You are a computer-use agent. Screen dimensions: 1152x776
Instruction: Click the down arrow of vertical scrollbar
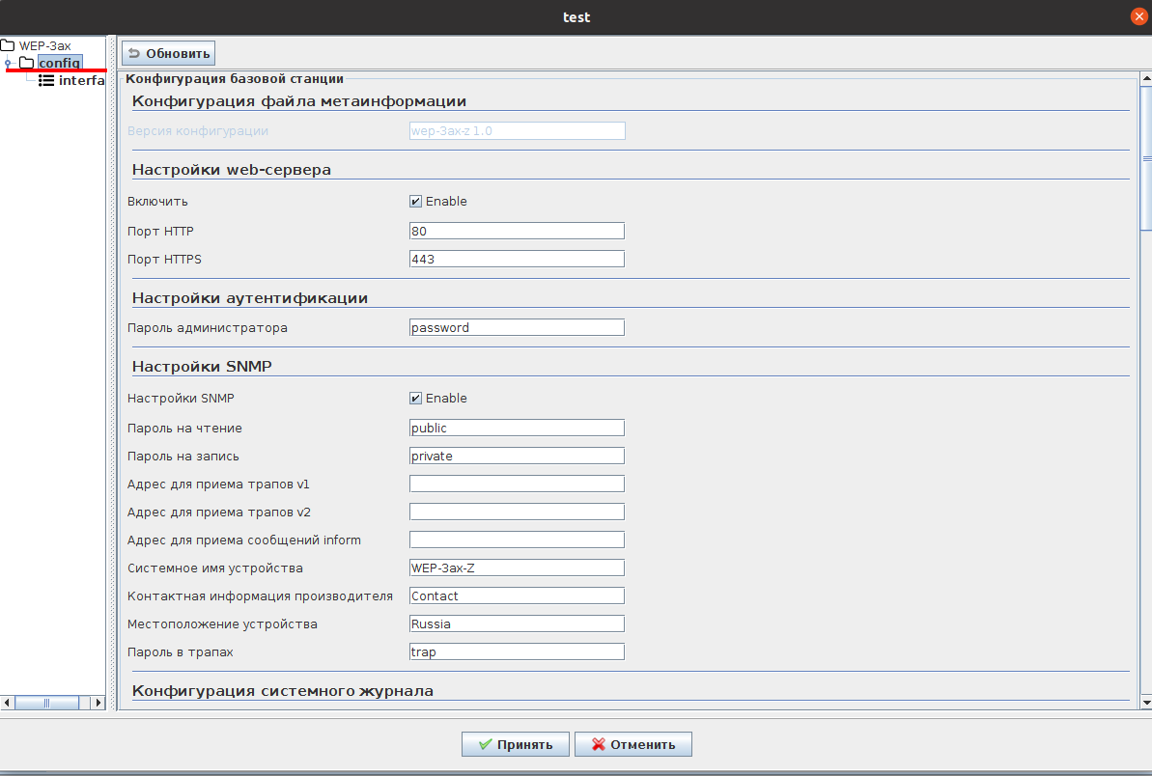coord(1146,702)
